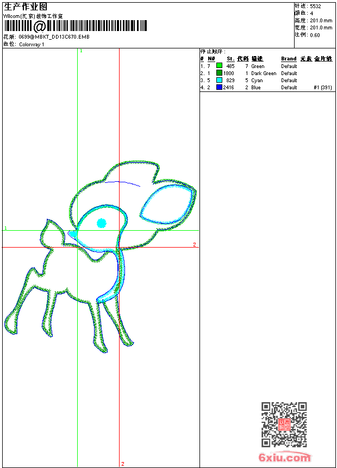Click the Green color swatch in row 1
The width and height of the screenshot is (337, 468).
coord(219,66)
